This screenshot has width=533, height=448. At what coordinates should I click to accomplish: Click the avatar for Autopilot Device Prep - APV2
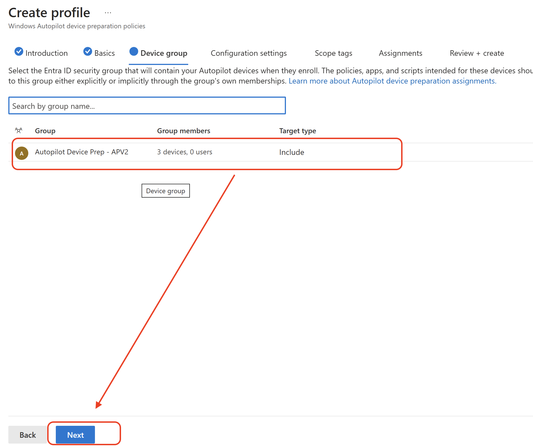[22, 153]
